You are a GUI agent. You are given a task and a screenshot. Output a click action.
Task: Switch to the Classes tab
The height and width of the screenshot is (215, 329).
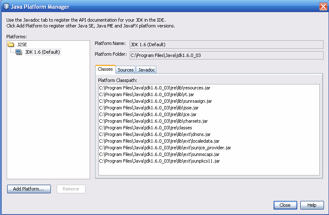click(105, 69)
